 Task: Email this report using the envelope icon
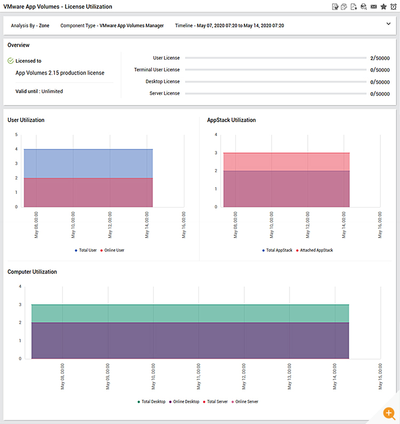[374, 7]
